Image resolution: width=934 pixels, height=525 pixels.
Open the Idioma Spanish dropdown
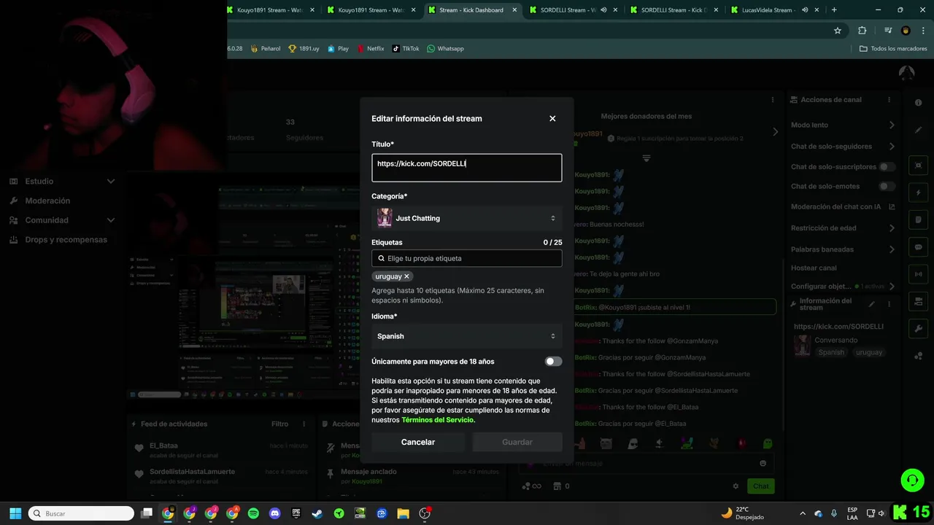click(467, 336)
